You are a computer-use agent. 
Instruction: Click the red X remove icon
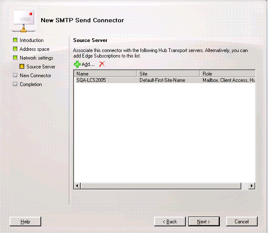click(102, 64)
